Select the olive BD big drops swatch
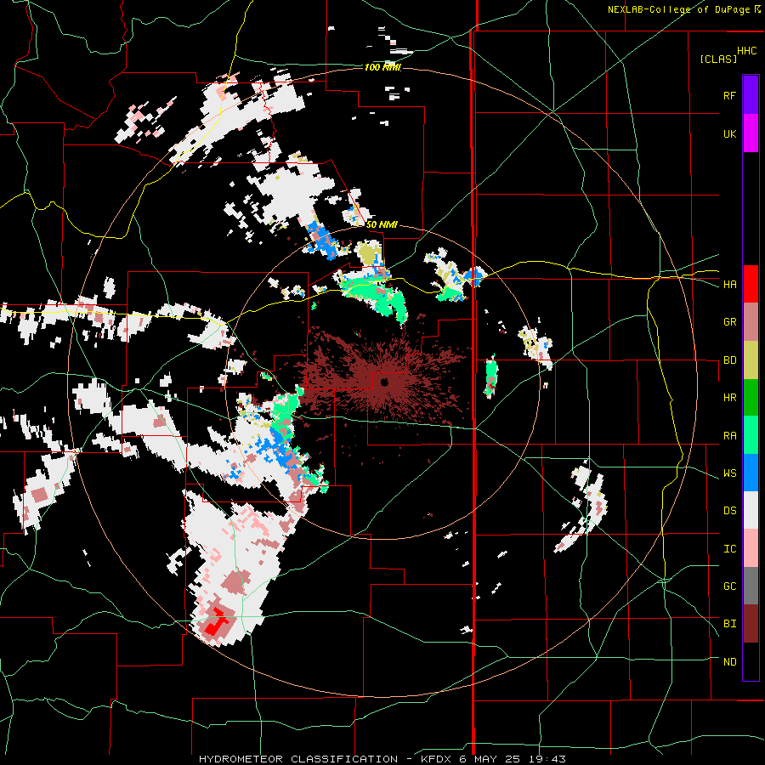The width and height of the screenshot is (765, 765). [x=751, y=360]
